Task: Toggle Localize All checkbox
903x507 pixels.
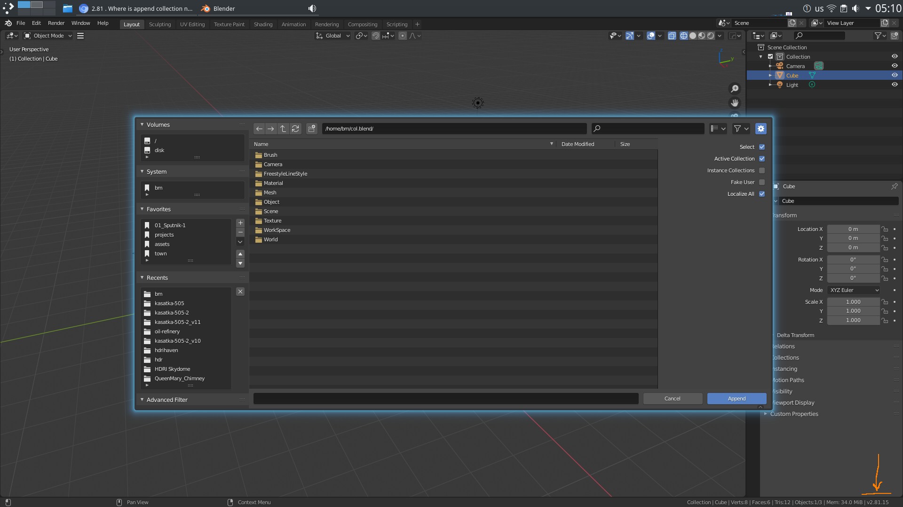Action: tap(762, 194)
